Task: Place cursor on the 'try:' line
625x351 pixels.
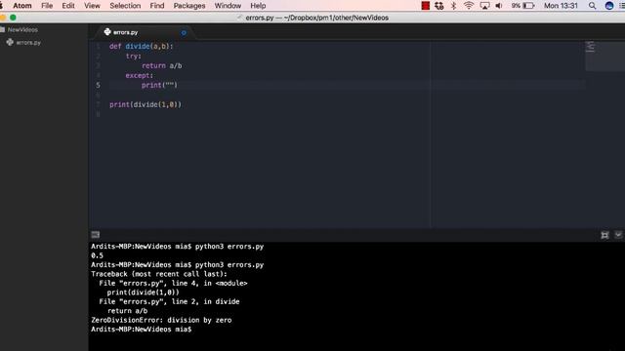Action: tap(133, 57)
